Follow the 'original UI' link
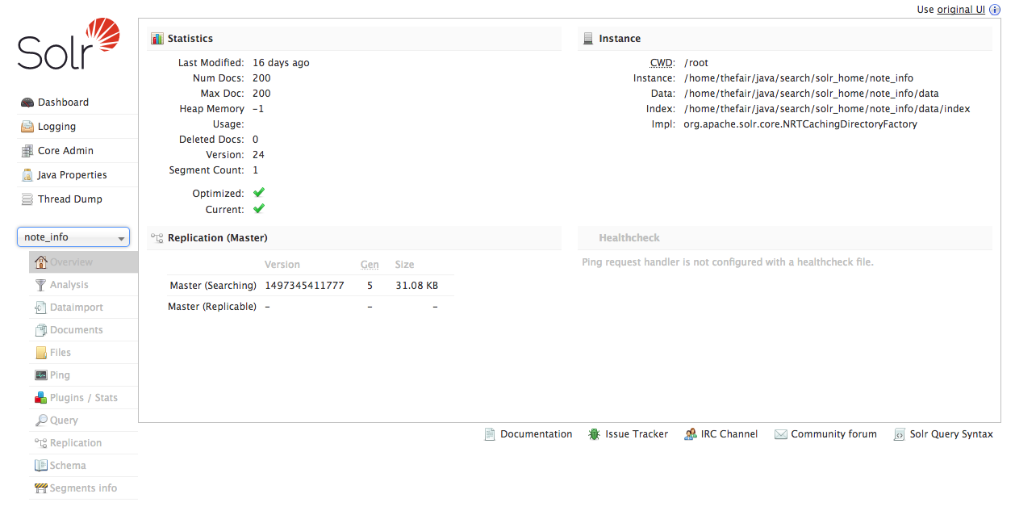The image size is (1015, 519). 961,10
